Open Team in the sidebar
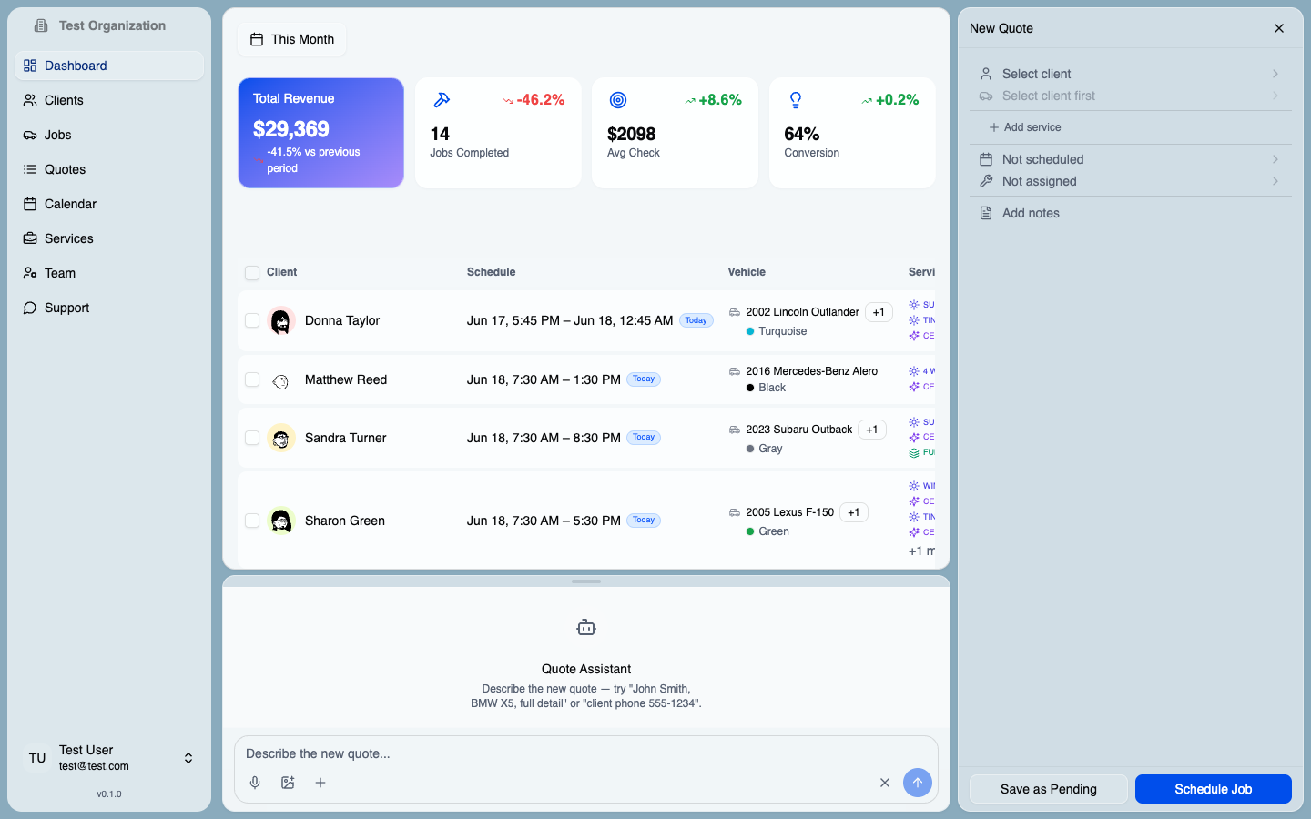The image size is (1311, 819). pyautogui.click(x=109, y=273)
